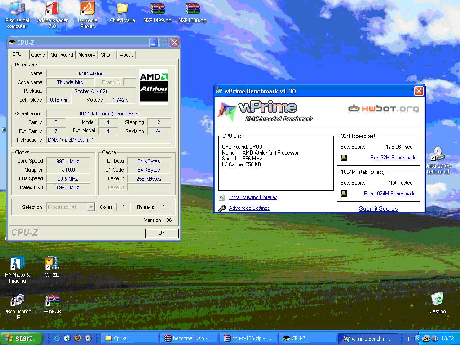The image size is (460, 345).
Task: Open WinZip desktop shortcut
Action: (52, 267)
